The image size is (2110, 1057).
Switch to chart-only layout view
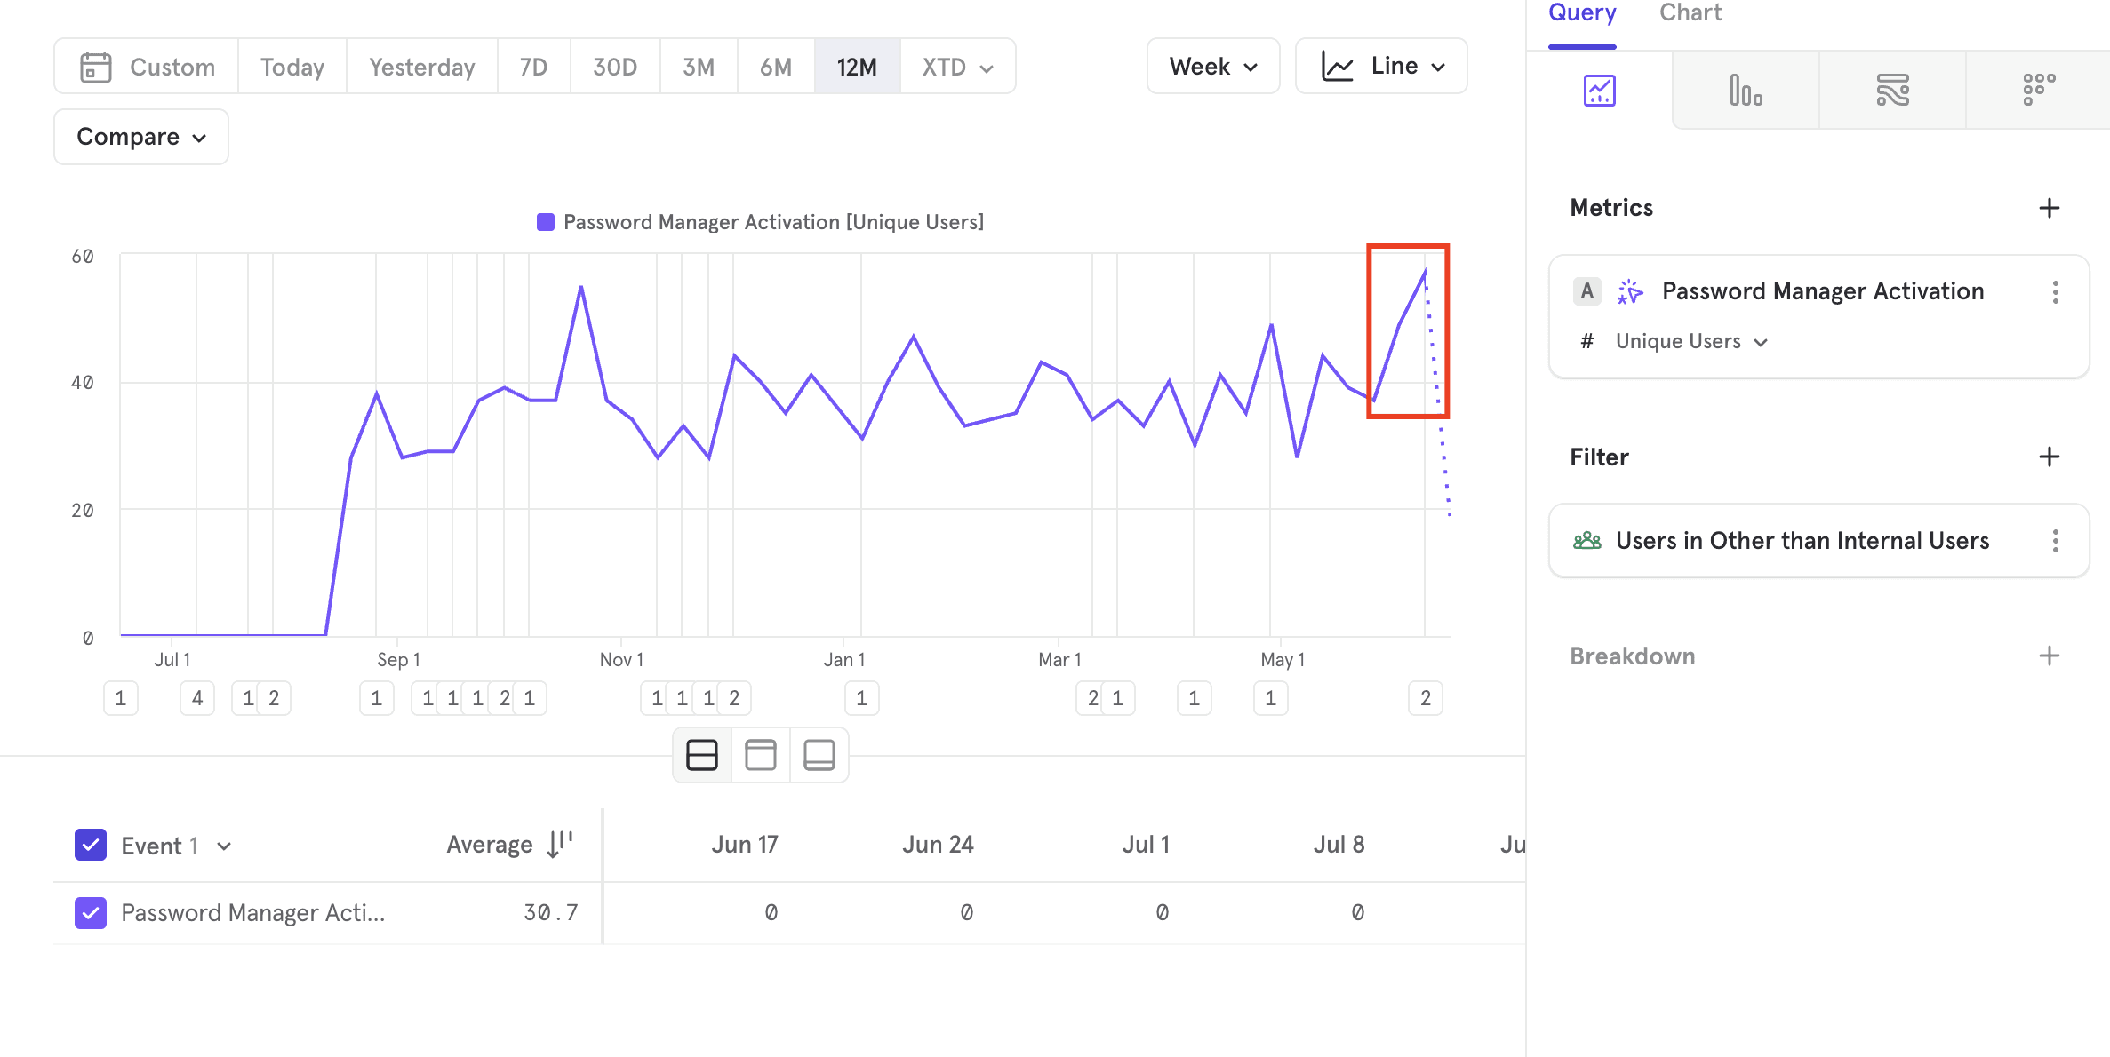pyautogui.click(x=761, y=755)
